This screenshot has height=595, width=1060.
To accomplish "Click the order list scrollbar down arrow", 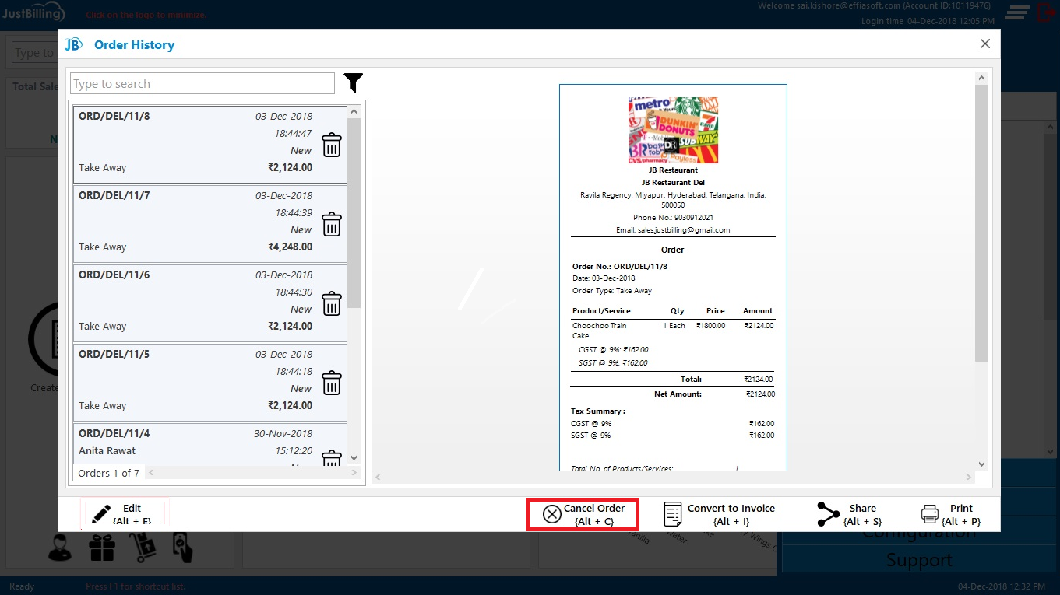I will click(354, 458).
